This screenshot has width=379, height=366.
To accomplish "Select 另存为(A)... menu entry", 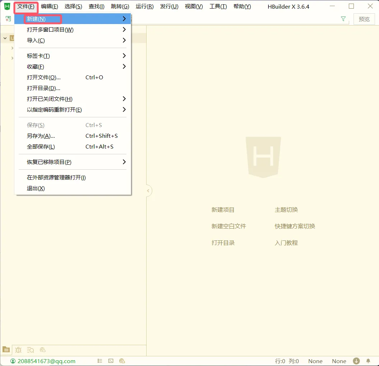I will pos(73,136).
